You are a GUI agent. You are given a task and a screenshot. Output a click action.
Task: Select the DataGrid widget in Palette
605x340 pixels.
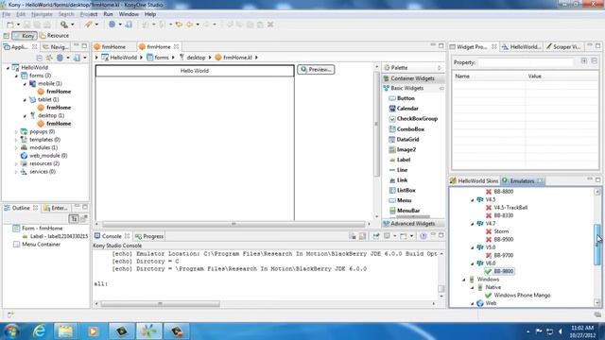pyautogui.click(x=404, y=139)
